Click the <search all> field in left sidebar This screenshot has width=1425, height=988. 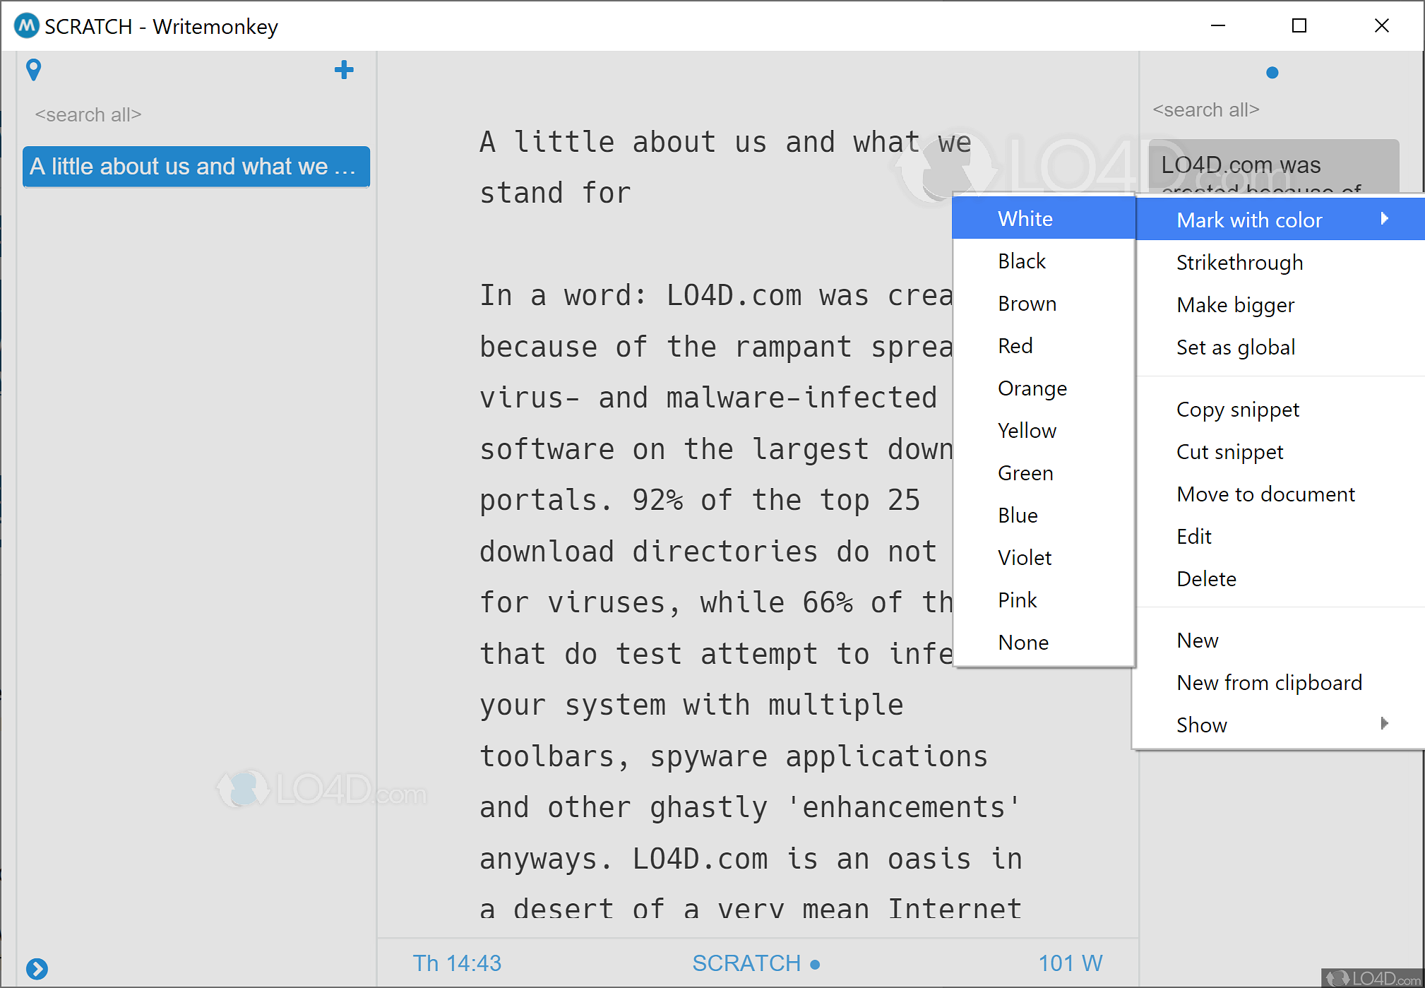pos(88,114)
